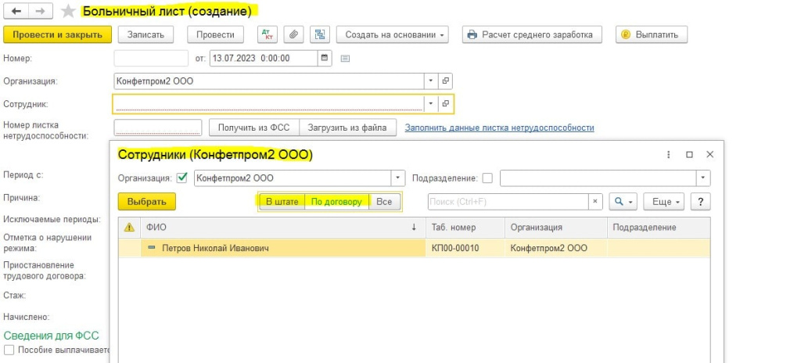The height and width of the screenshot is (363, 801).
Task: Open the Еще menu in employee dialog
Action: [664, 201]
